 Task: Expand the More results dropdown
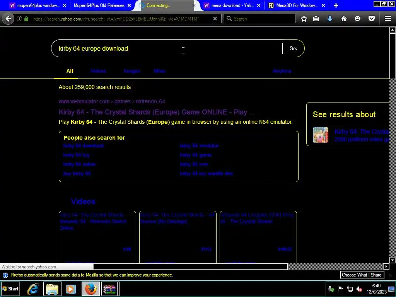pos(159,71)
